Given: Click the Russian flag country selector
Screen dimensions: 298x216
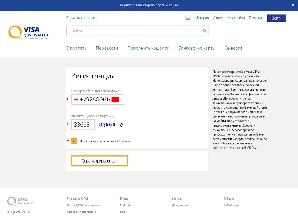Looking at the screenshot, I should pyautogui.click(x=76, y=99).
